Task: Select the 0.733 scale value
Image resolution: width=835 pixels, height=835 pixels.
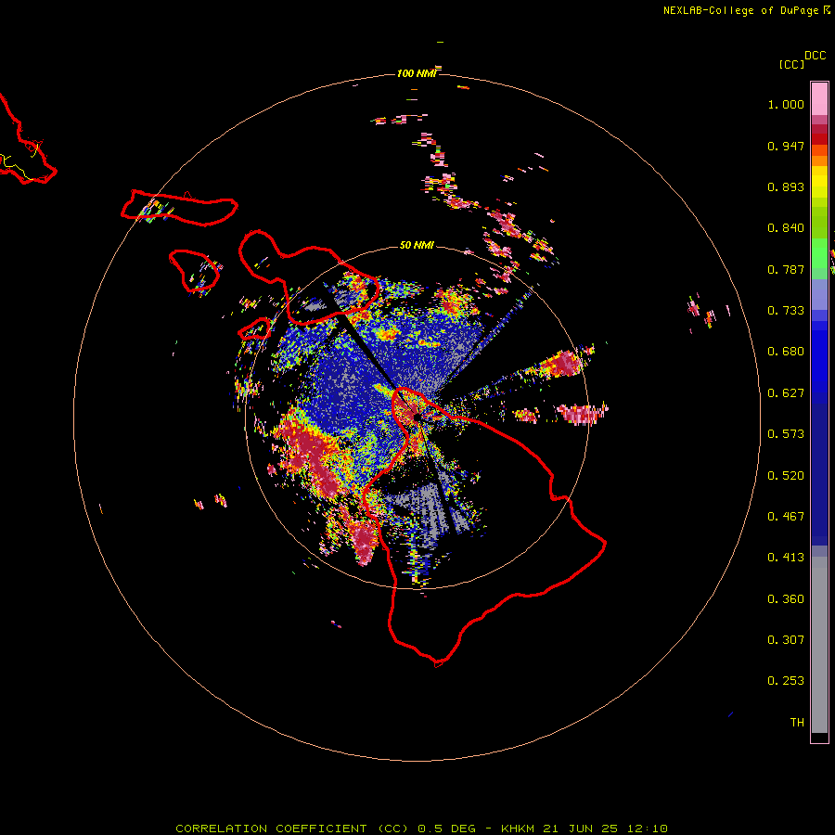Action: pyautogui.click(x=786, y=311)
